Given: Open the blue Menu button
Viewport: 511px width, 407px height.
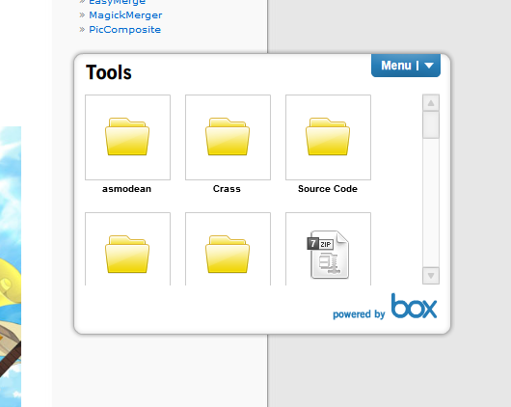Looking at the screenshot, I should point(406,66).
